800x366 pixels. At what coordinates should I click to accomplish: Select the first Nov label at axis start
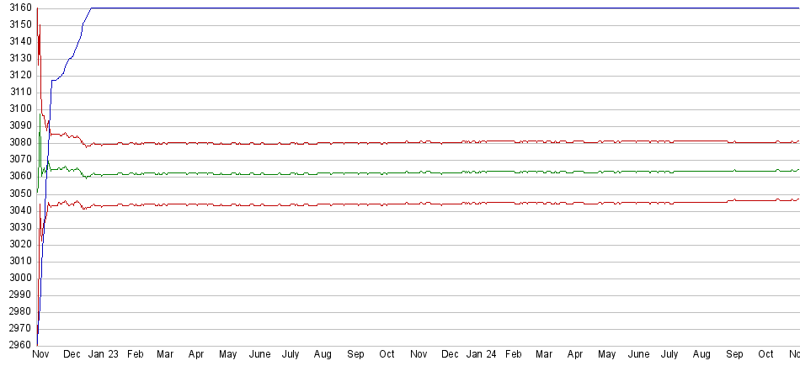coord(41,355)
